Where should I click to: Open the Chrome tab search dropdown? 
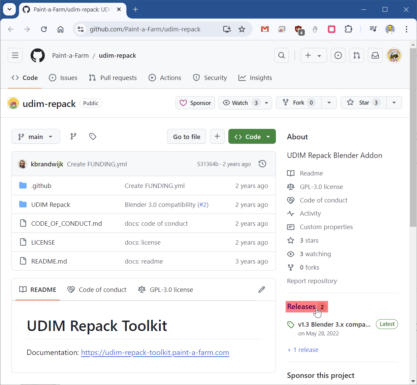[x=9, y=9]
